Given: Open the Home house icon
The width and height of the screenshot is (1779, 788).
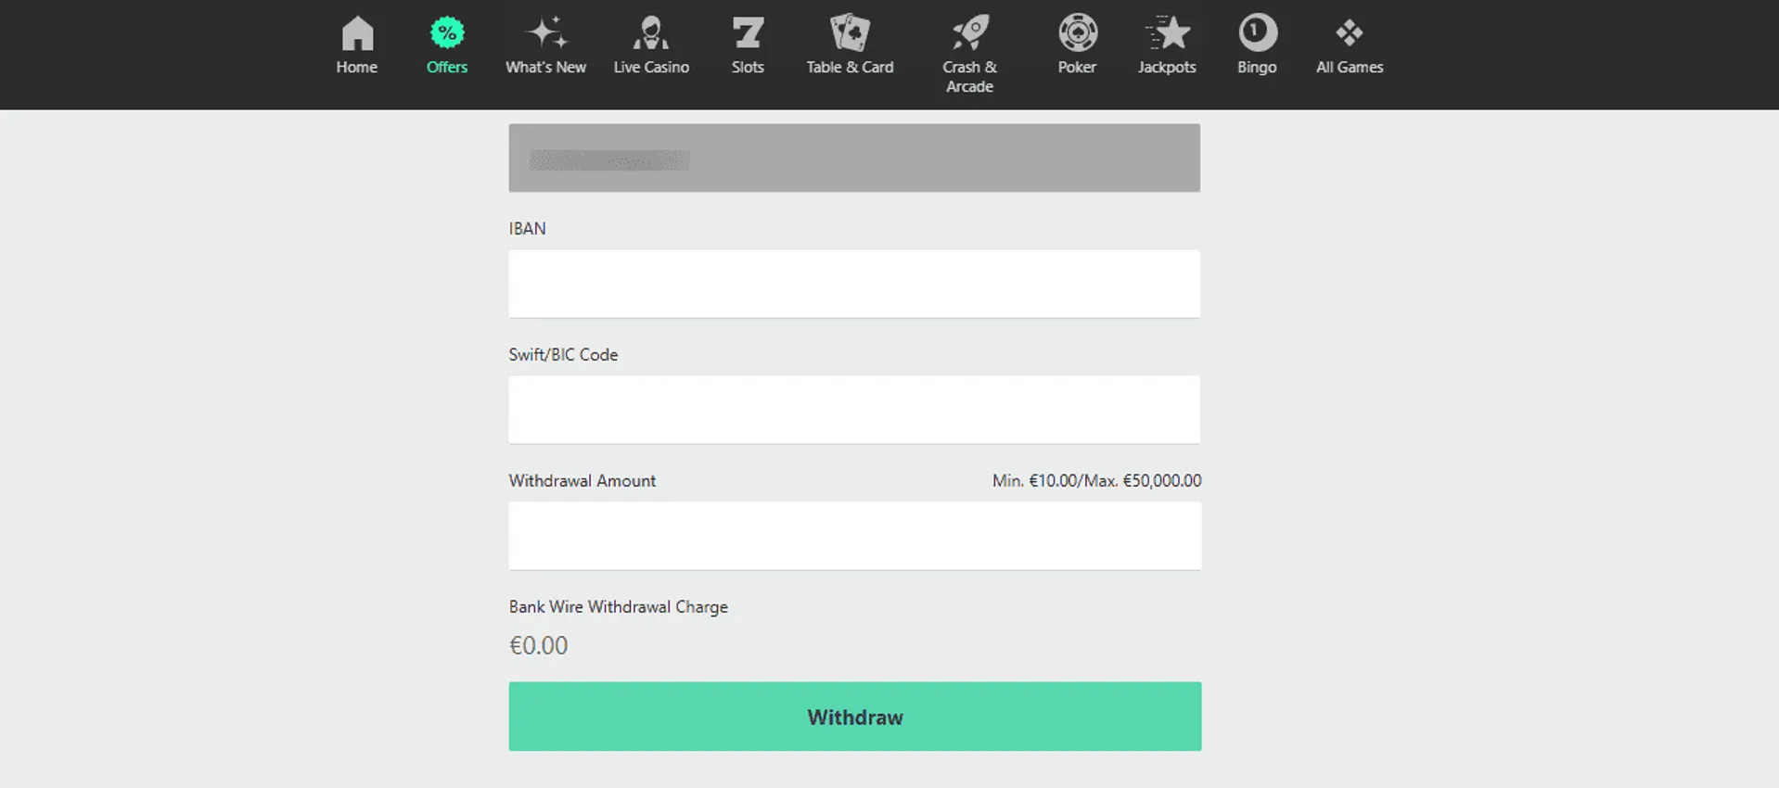Looking at the screenshot, I should [357, 33].
